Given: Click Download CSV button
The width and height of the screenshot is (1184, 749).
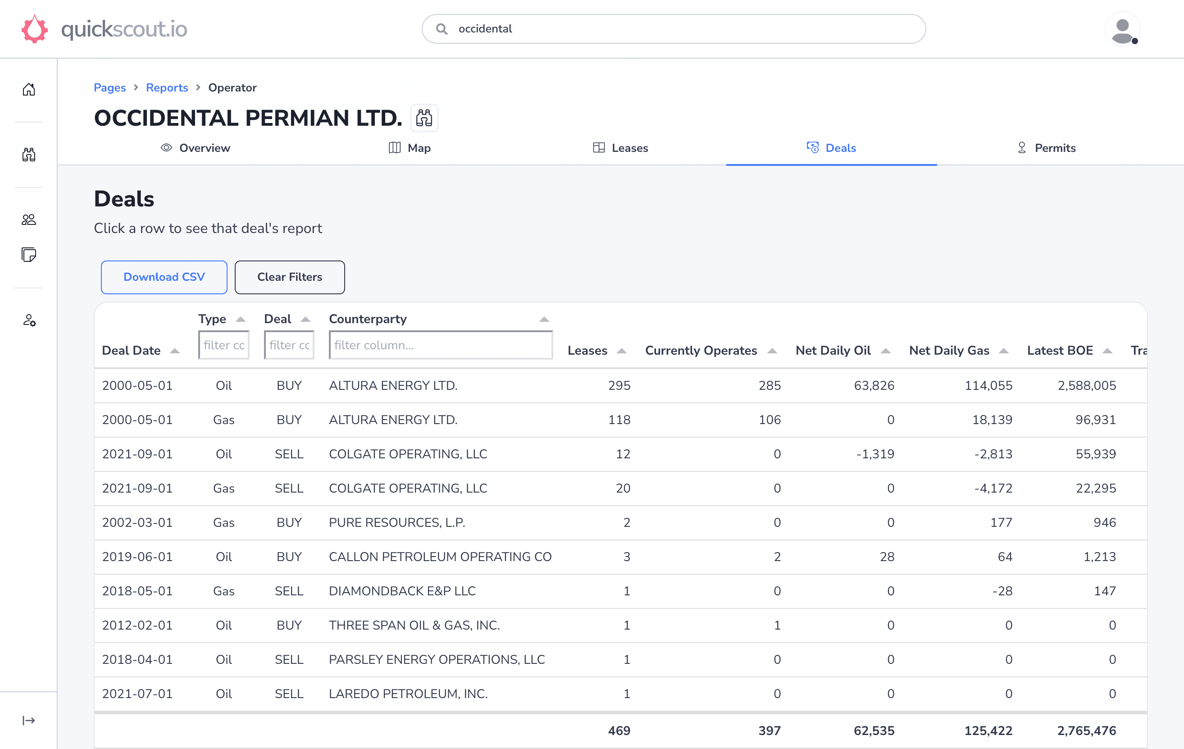Looking at the screenshot, I should coord(164,277).
